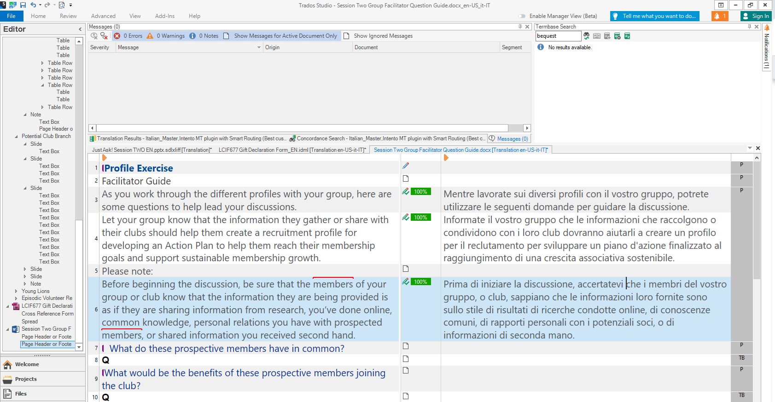Toggle the 0 Notes filter
Viewport: 775px width, 402px height.
coord(204,36)
